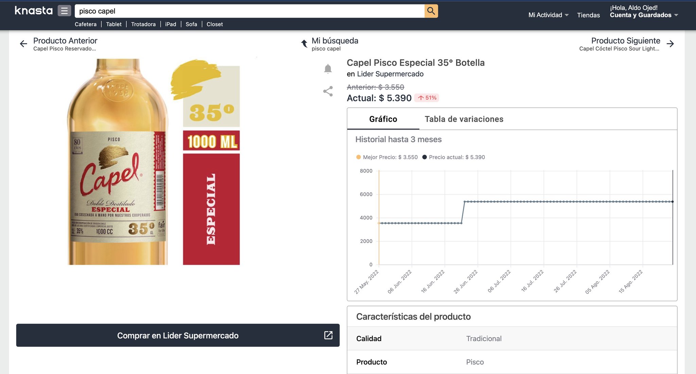Advance to Producto Siguiente with the right arrow
The width and height of the screenshot is (696, 374).
pos(671,44)
